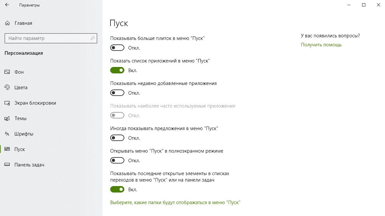Open link to choose Пуск folders
This screenshot has width=385, height=216.
click(175, 202)
